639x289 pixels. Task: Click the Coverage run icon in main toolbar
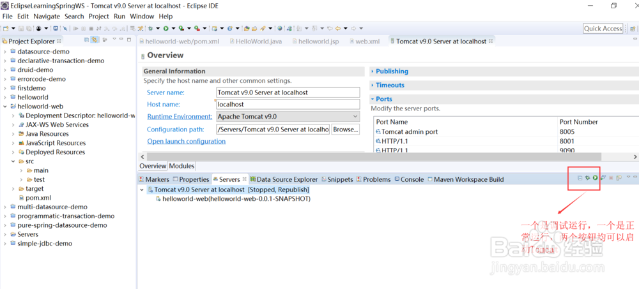[x=181, y=29]
